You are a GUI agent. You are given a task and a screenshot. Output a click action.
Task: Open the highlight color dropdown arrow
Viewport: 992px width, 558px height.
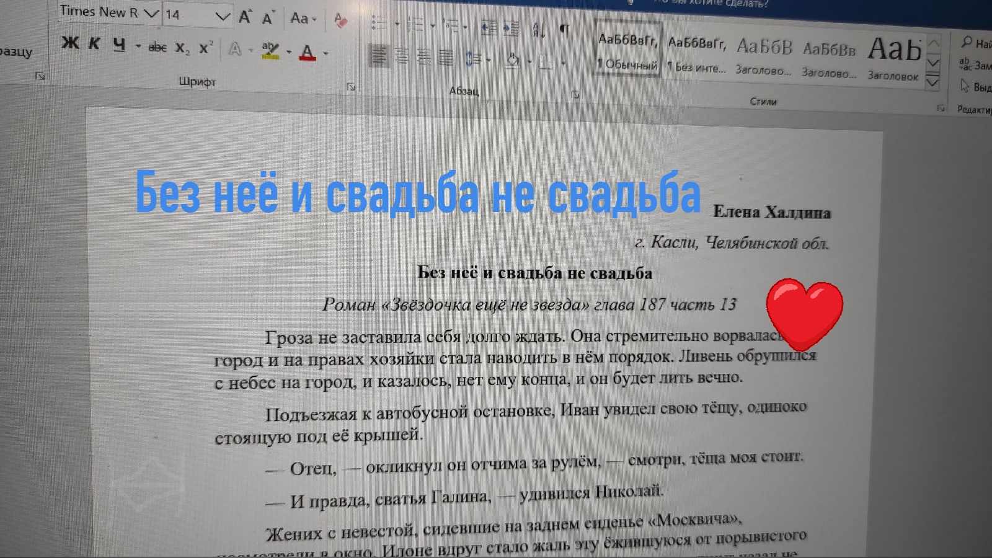click(289, 52)
